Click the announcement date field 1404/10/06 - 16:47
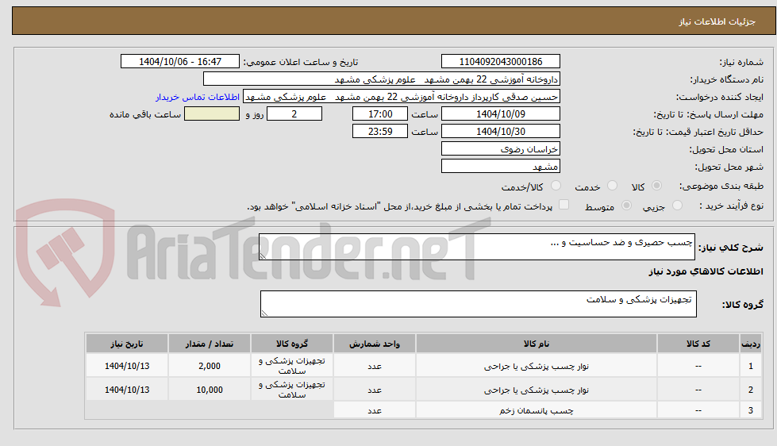 (180, 61)
